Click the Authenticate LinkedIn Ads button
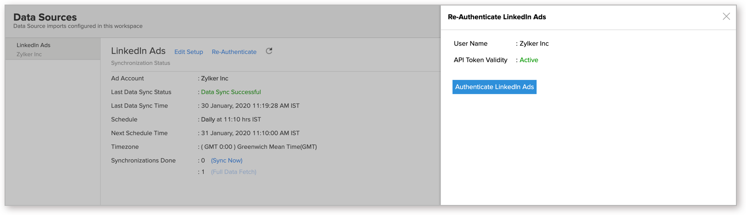The width and height of the screenshot is (746, 215). (x=494, y=87)
